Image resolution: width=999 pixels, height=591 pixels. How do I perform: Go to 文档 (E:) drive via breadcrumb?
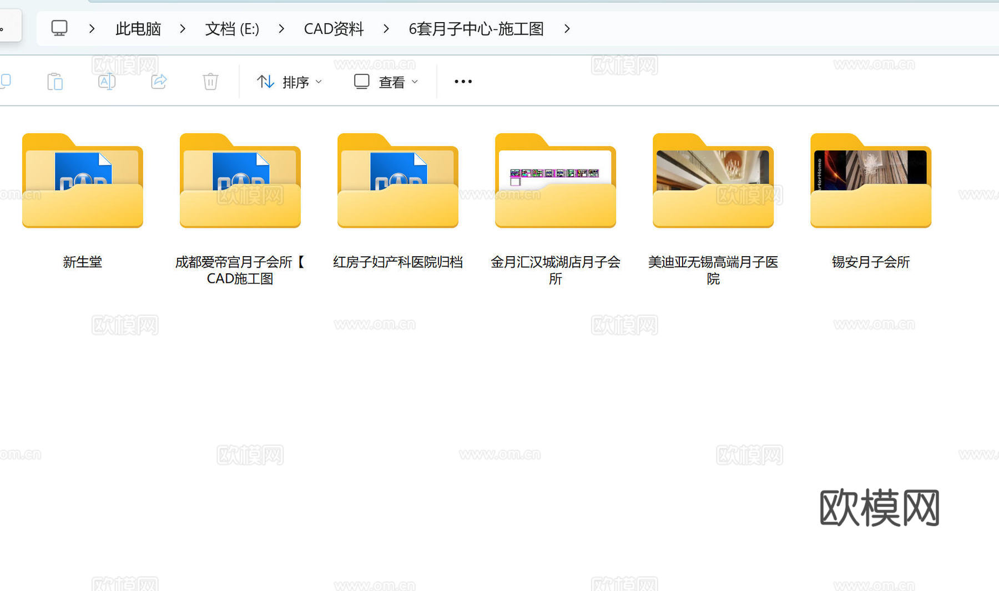click(231, 28)
